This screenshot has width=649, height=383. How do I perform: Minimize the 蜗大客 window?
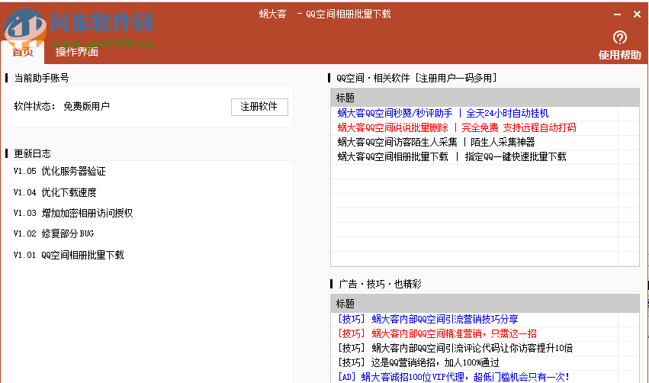point(617,14)
